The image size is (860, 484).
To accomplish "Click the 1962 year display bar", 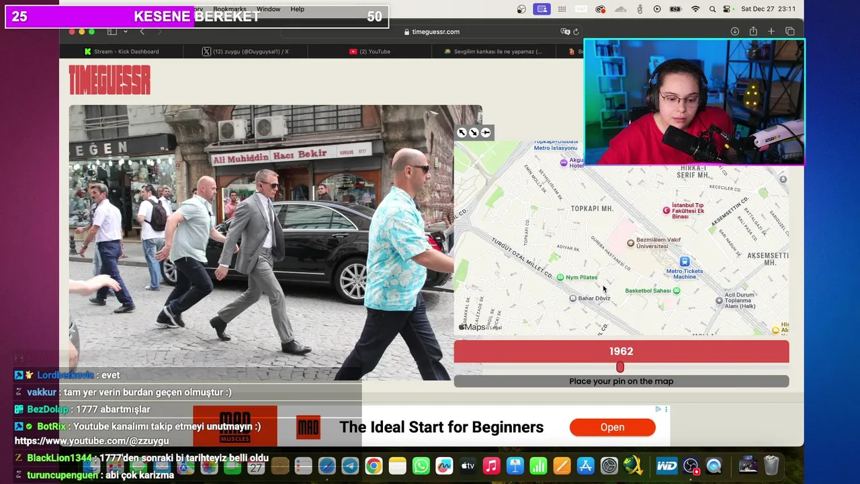I will point(621,352).
